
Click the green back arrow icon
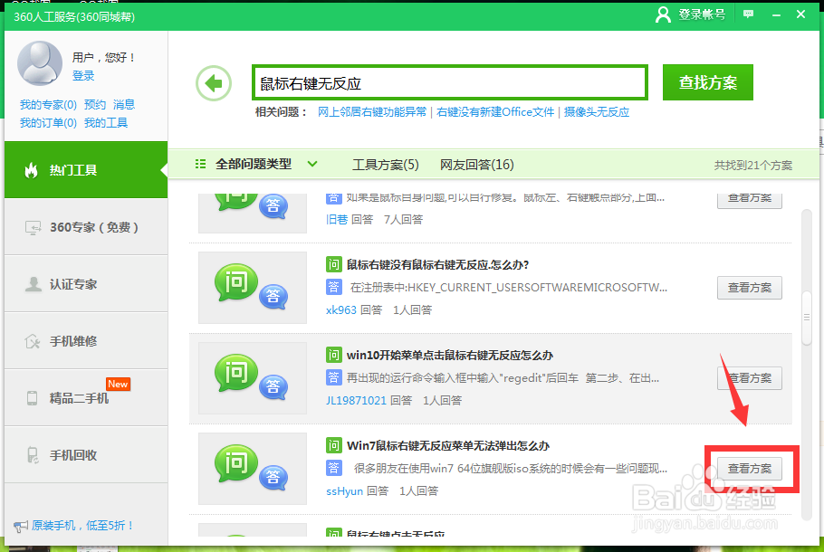tap(214, 83)
